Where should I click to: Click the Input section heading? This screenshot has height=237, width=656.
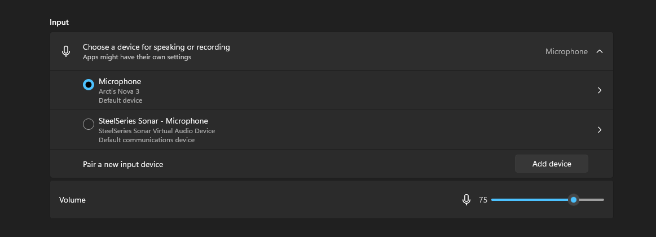click(59, 23)
